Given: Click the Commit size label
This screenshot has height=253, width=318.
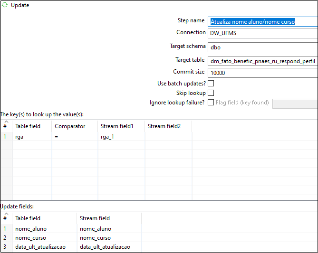Looking at the screenshot, I should 189,72.
